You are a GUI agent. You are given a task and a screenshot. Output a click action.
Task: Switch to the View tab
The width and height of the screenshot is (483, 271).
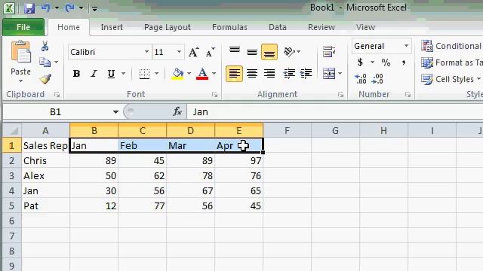coord(365,27)
